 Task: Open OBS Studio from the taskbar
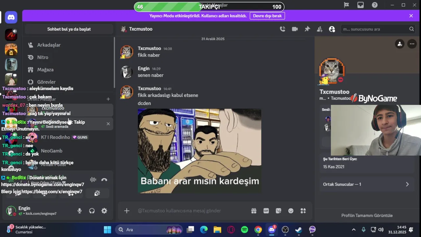click(x=285, y=230)
